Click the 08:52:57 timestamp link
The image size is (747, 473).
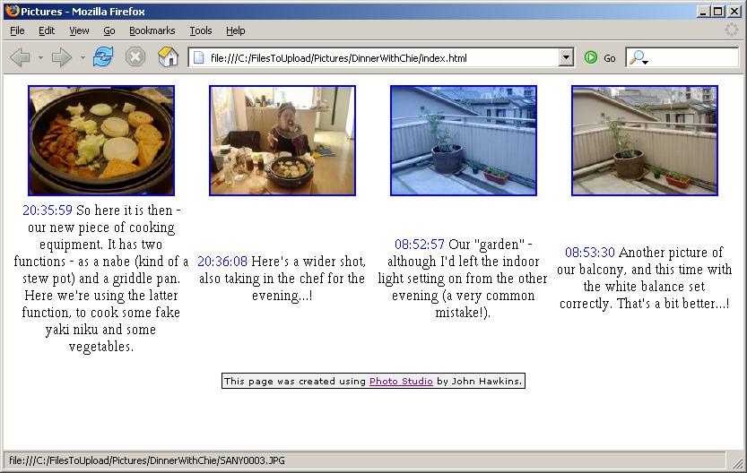click(x=420, y=244)
